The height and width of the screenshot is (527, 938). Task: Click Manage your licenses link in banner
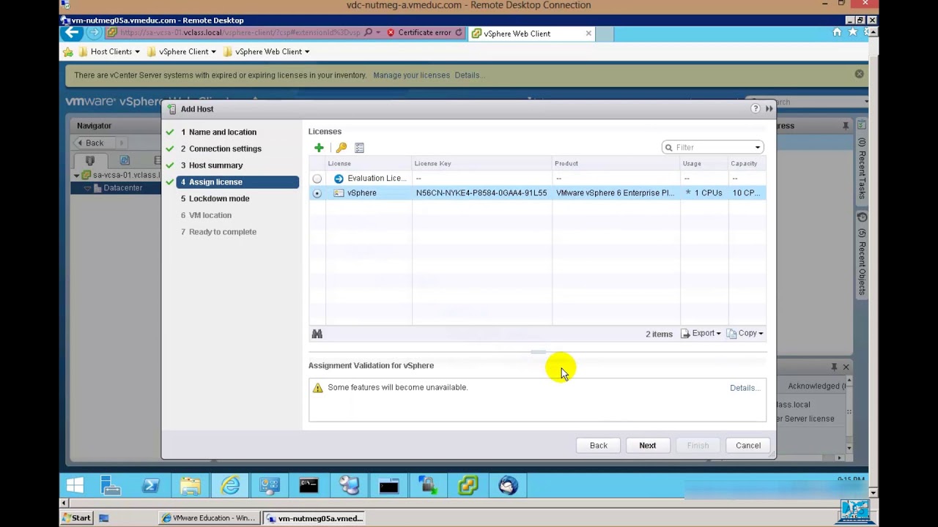pyautogui.click(x=411, y=75)
